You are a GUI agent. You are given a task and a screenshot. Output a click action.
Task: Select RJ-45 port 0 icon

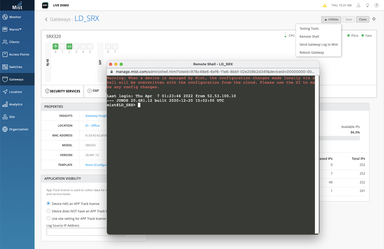pos(56,46)
